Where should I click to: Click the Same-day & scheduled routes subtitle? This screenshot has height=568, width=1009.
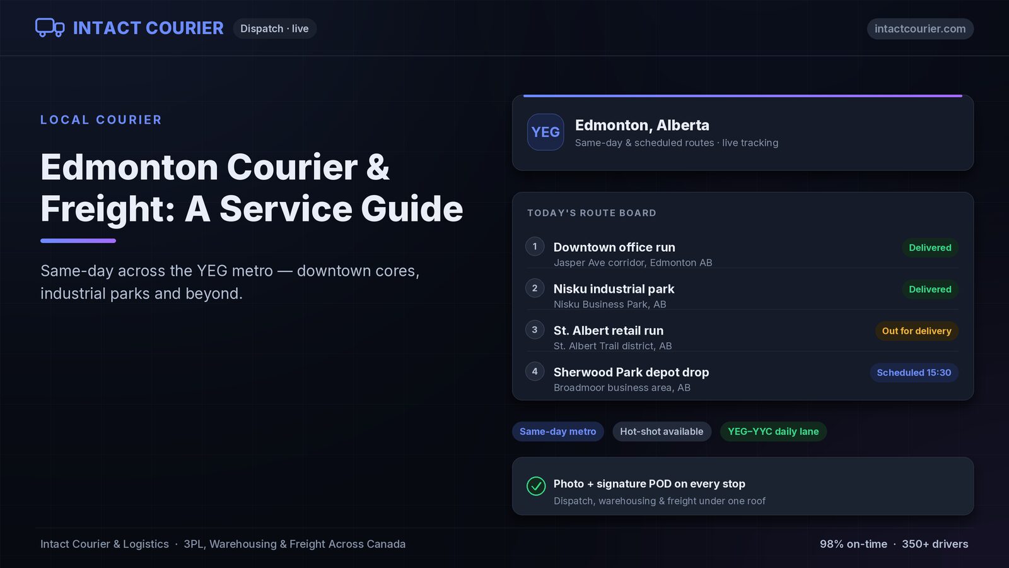677,143
